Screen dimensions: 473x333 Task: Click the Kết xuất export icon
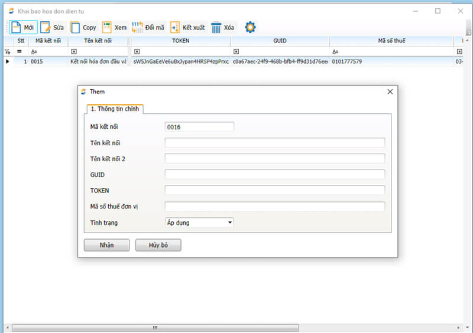pyautogui.click(x=174, y=27)
